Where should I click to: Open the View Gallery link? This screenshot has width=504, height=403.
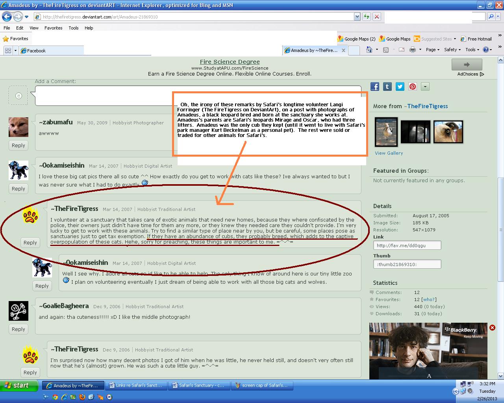tap(389, 153)
